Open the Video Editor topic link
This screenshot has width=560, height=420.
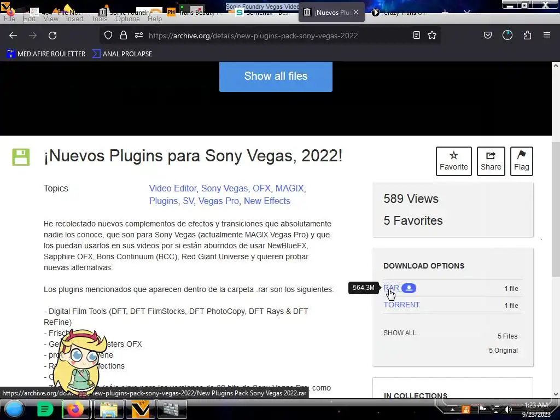(172, 188)
